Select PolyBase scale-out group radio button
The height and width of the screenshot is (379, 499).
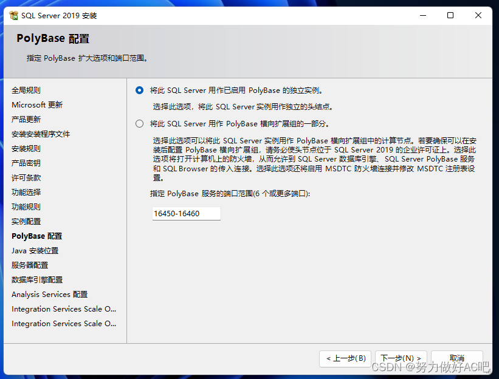point(139,124)
